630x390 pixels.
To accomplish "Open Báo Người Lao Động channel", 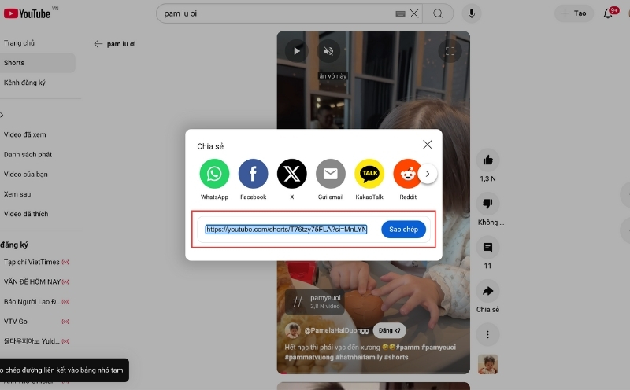I will coord(32,301).
